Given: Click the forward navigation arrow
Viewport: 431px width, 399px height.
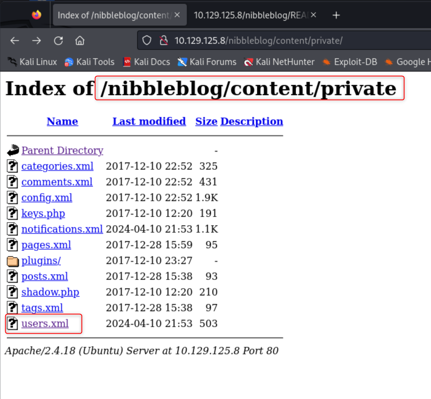Looking at the screenshot, I should (x=36, y=40).
